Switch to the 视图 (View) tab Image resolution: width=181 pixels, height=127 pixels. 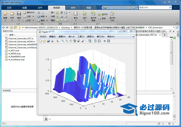coord(89,8)
